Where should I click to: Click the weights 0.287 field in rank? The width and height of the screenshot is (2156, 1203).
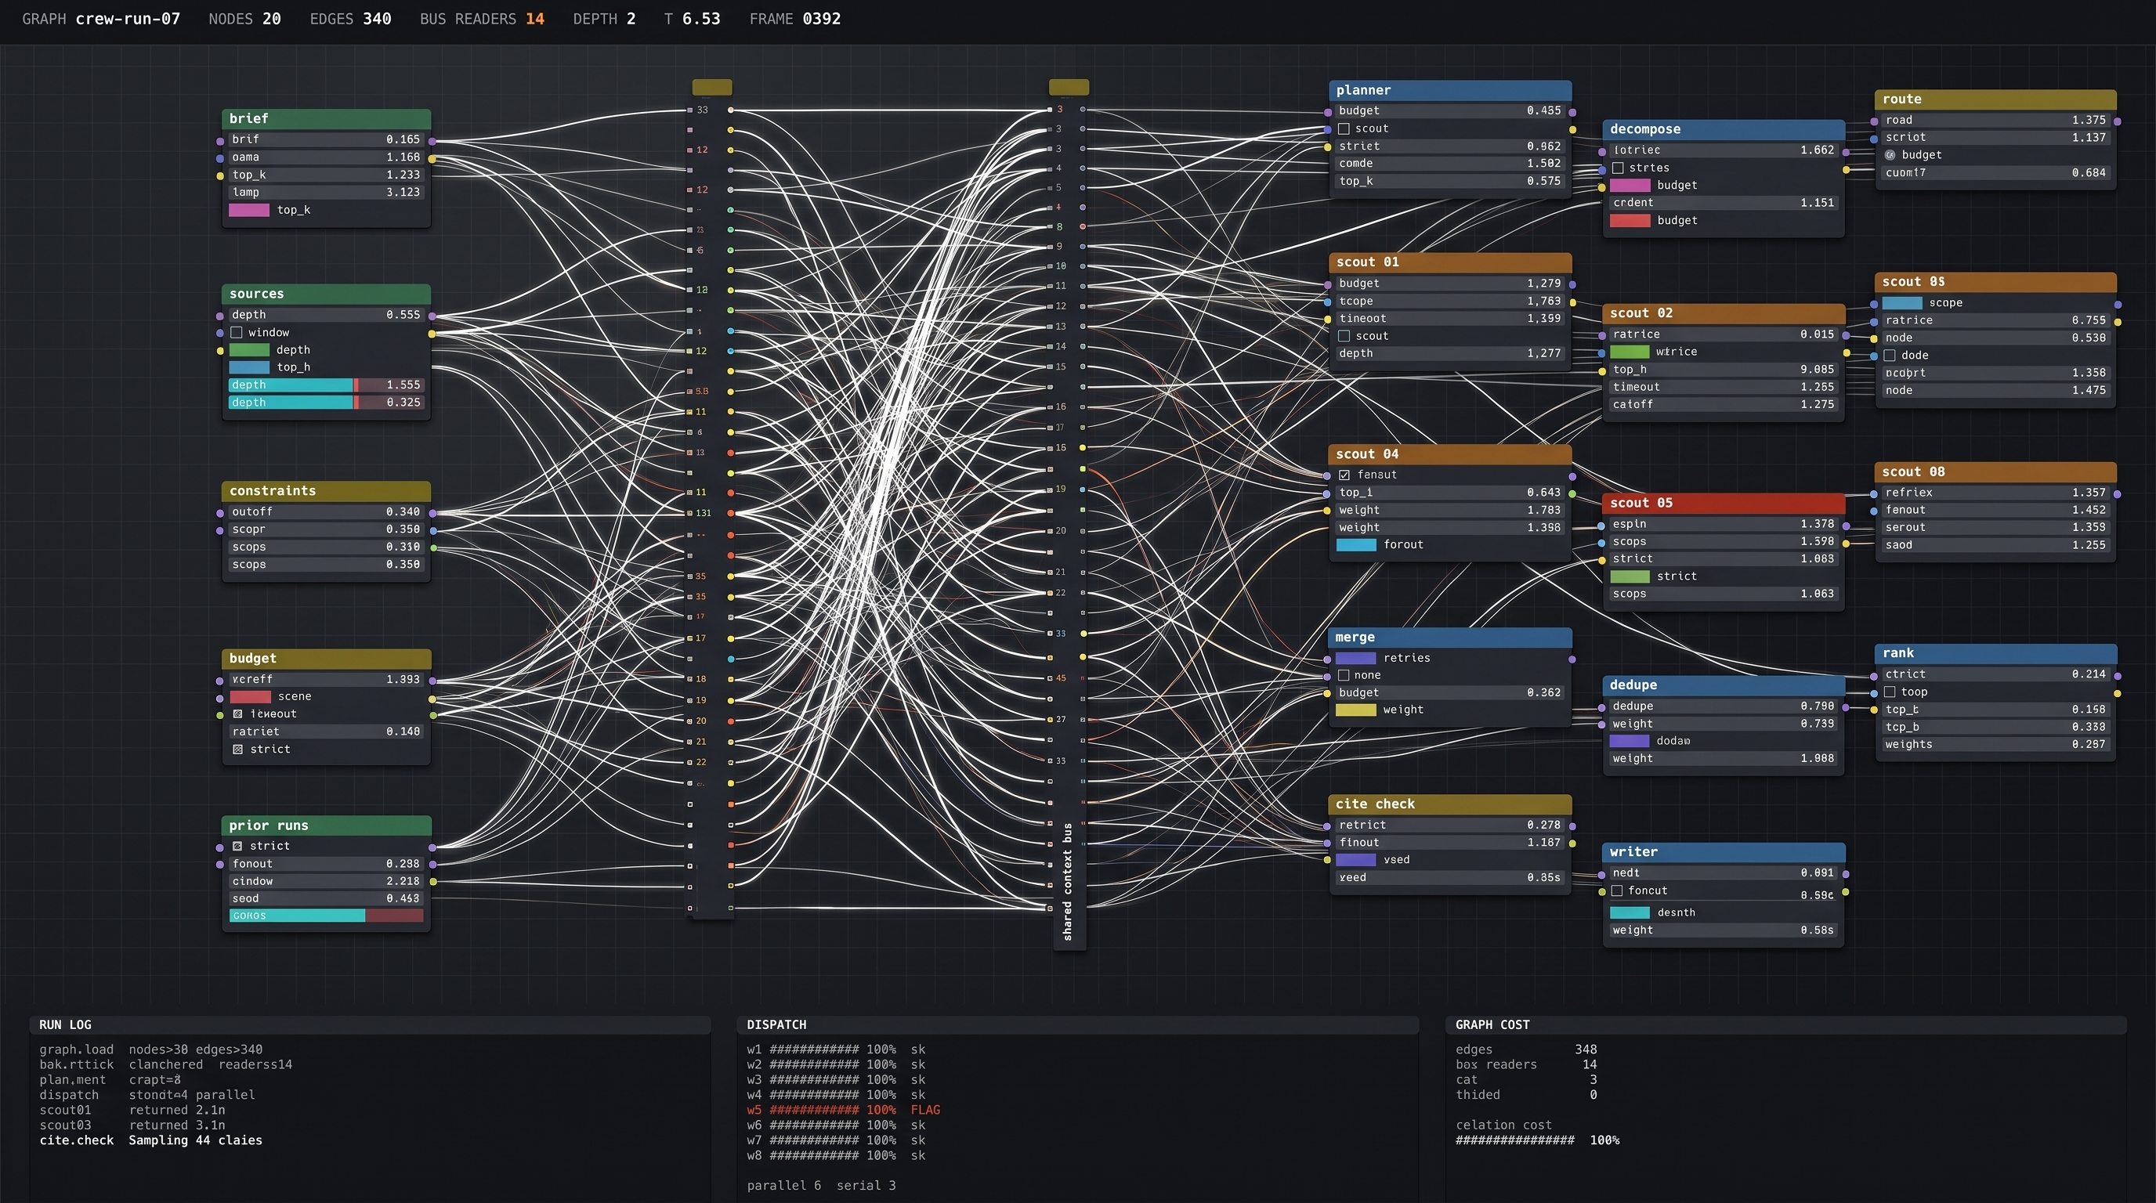point(1996,745)
